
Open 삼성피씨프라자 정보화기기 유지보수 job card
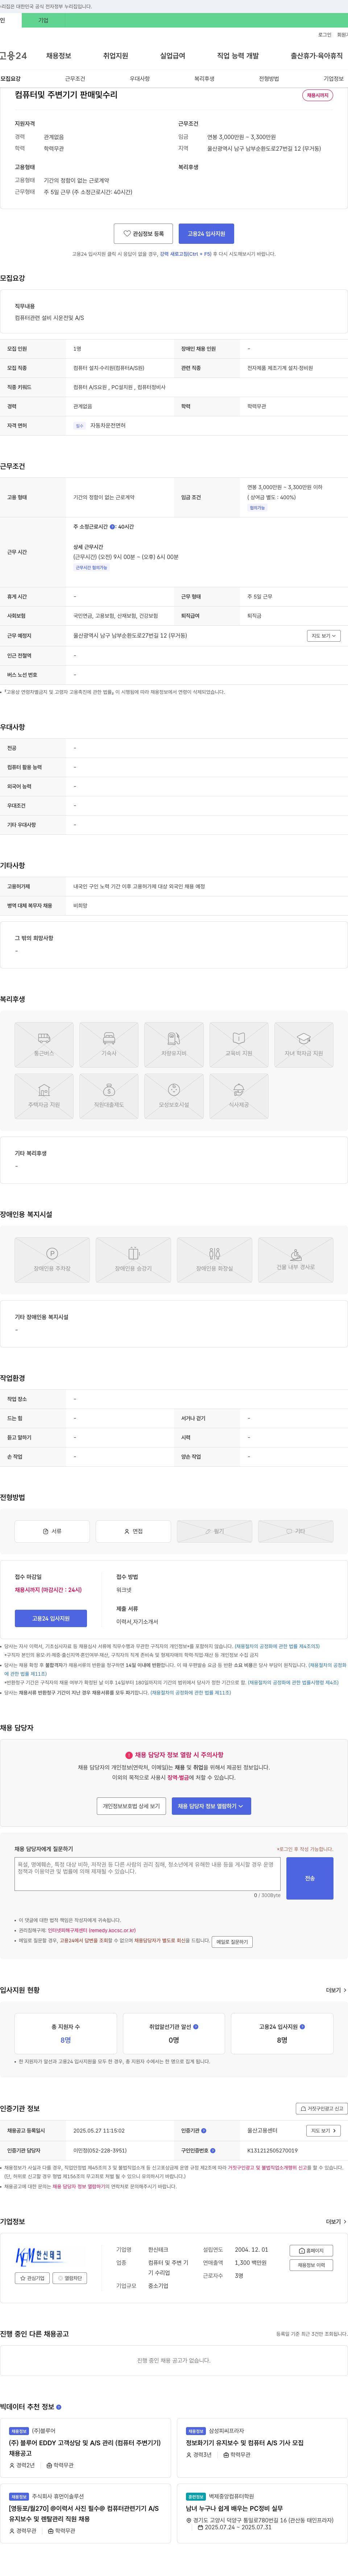click(x=262, y=2448)
